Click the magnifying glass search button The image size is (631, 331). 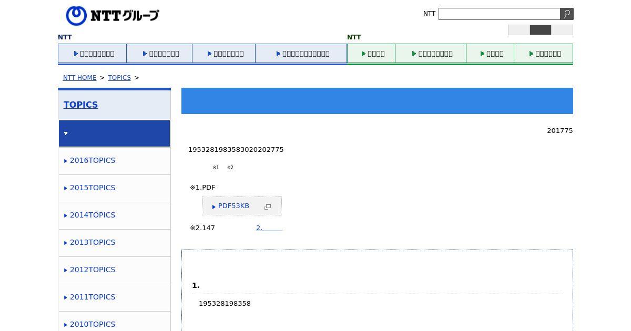(x=567, y=14)
